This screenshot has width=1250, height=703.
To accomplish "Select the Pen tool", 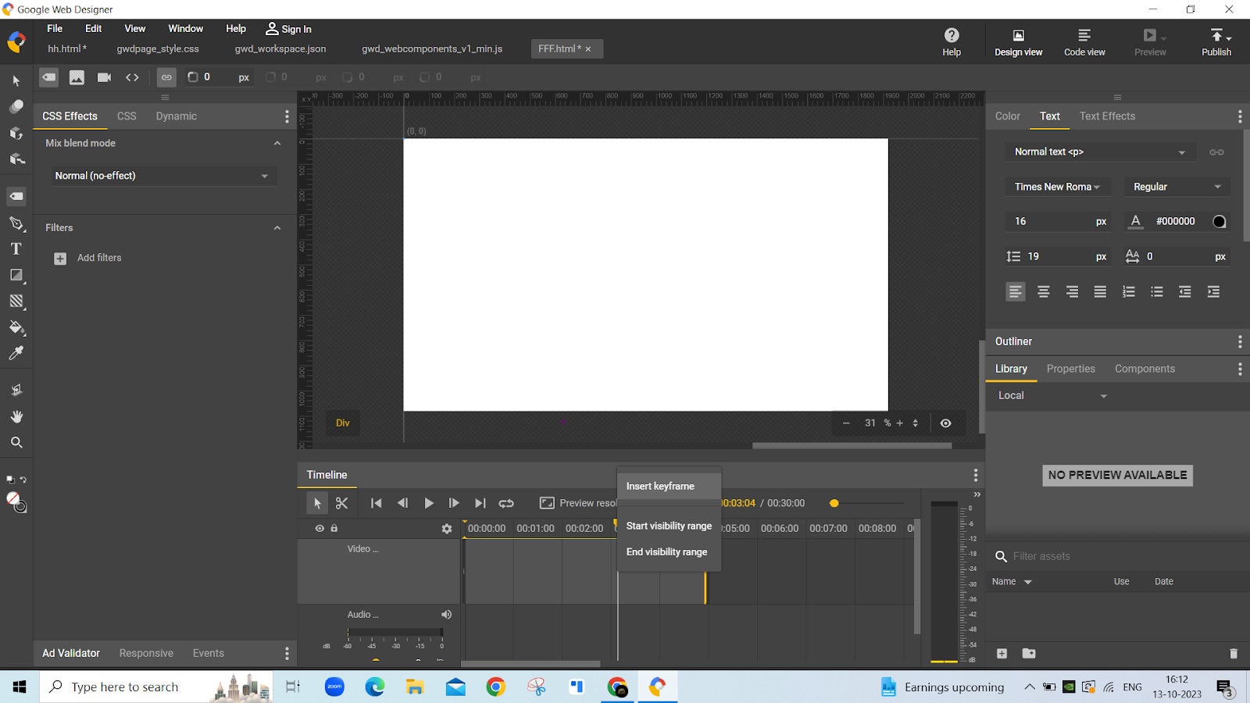I will [16, 223].
